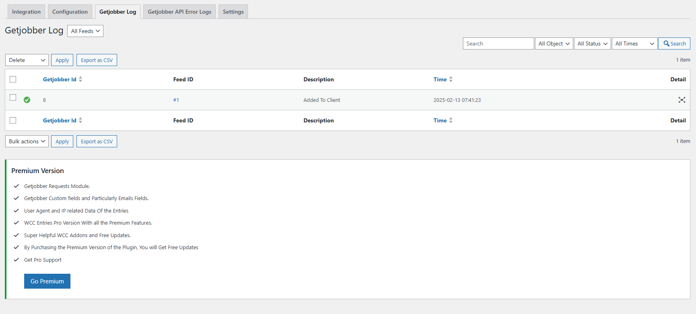Screen dimensions: 696x314
Task: Click 'Getjobber Requests Module.' feature text
Action: pos(57,186)
